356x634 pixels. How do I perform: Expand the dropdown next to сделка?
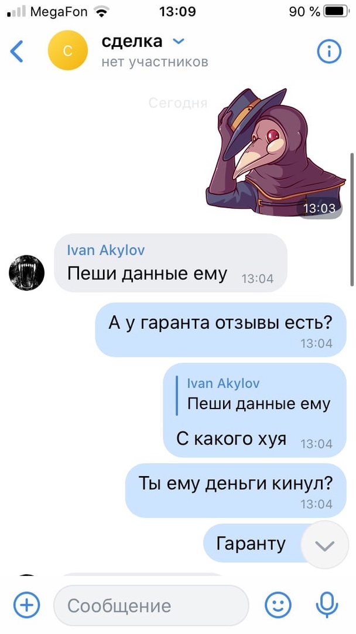tap(178, 41)
